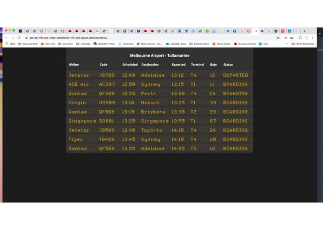The image size is (323, 230).
Task: Click the DEPARTED status cell
Action: [236, 75]
